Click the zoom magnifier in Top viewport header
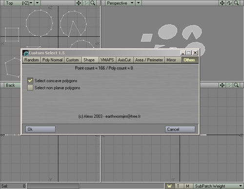This screenshot has height=189, width=244. (x=93, y=3)
